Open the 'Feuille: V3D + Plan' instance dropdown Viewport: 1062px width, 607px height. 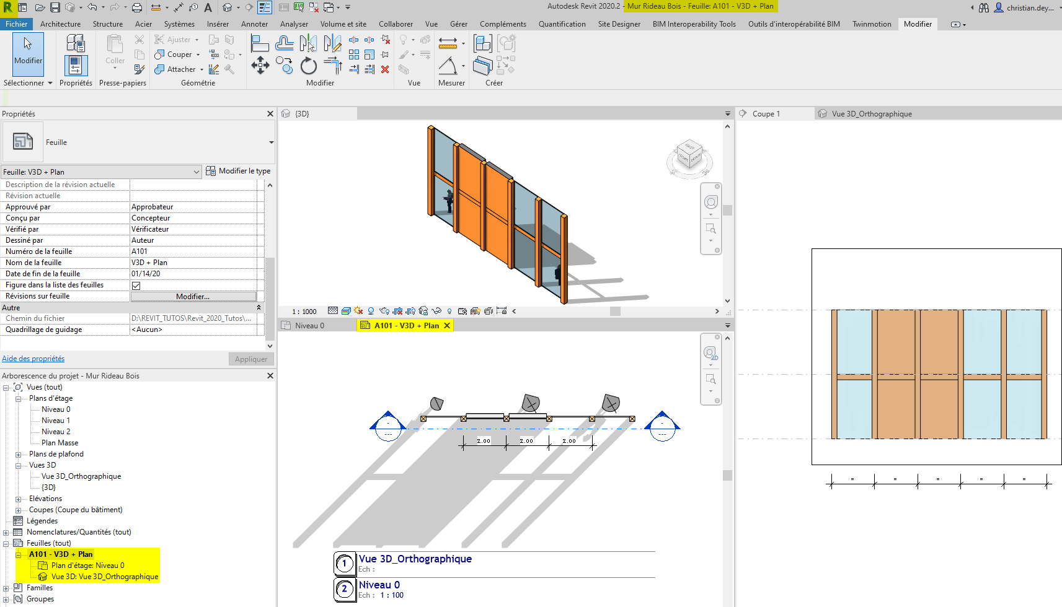(196, 172)
